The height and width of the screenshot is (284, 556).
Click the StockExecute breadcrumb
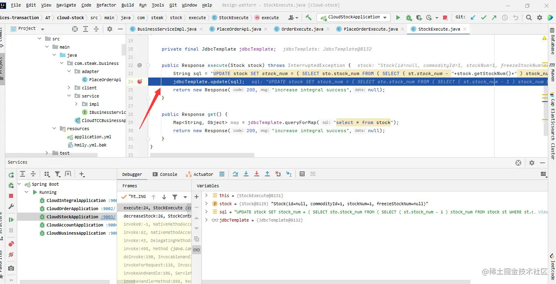coord(231,18)
